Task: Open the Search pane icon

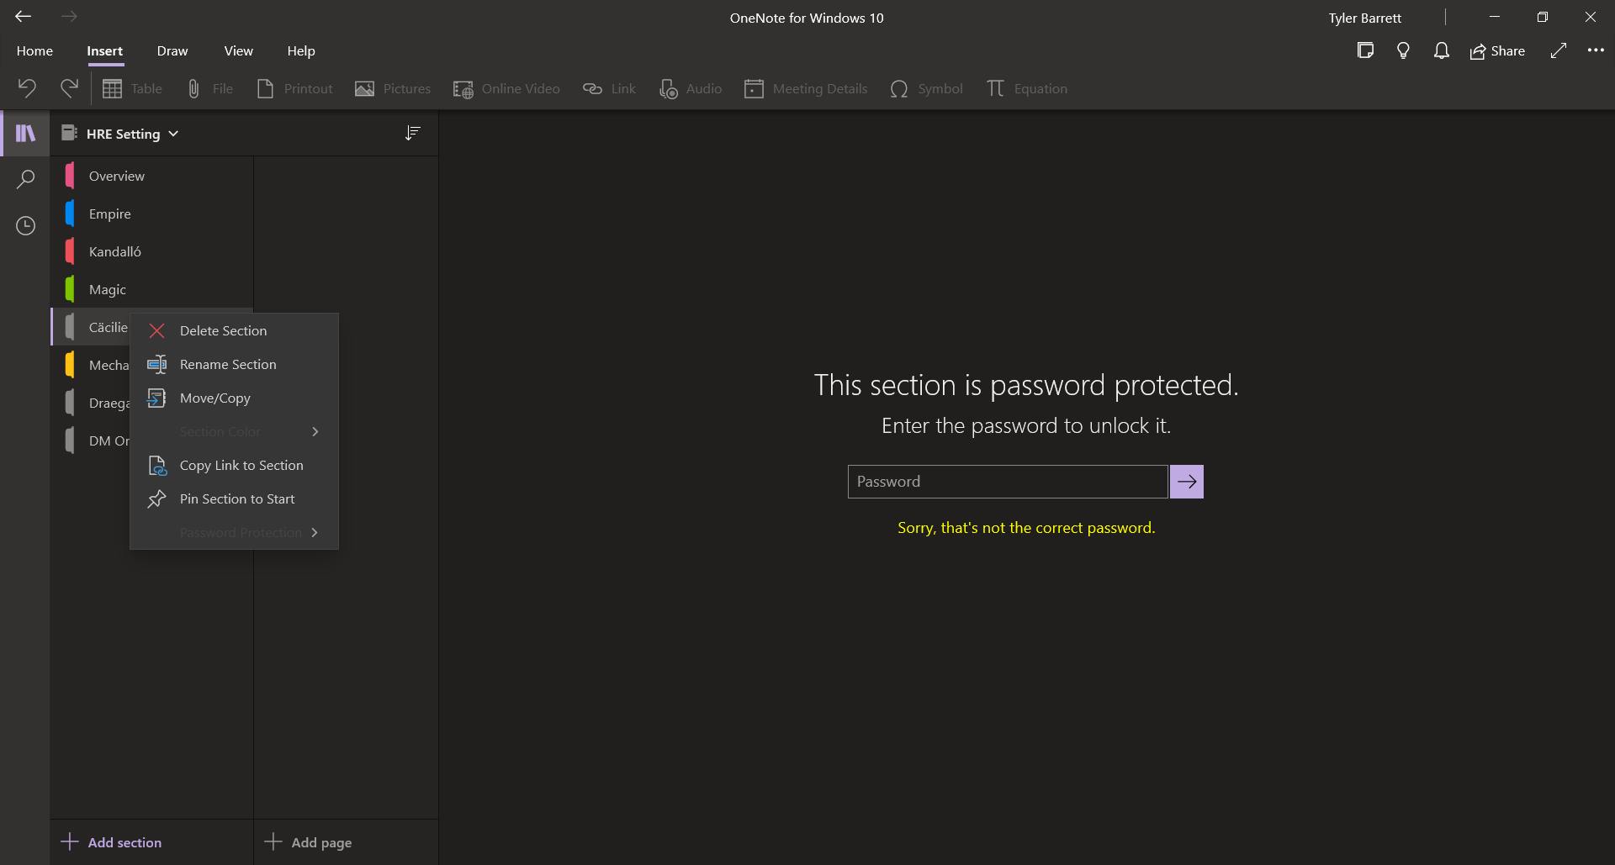Action: 25,179
